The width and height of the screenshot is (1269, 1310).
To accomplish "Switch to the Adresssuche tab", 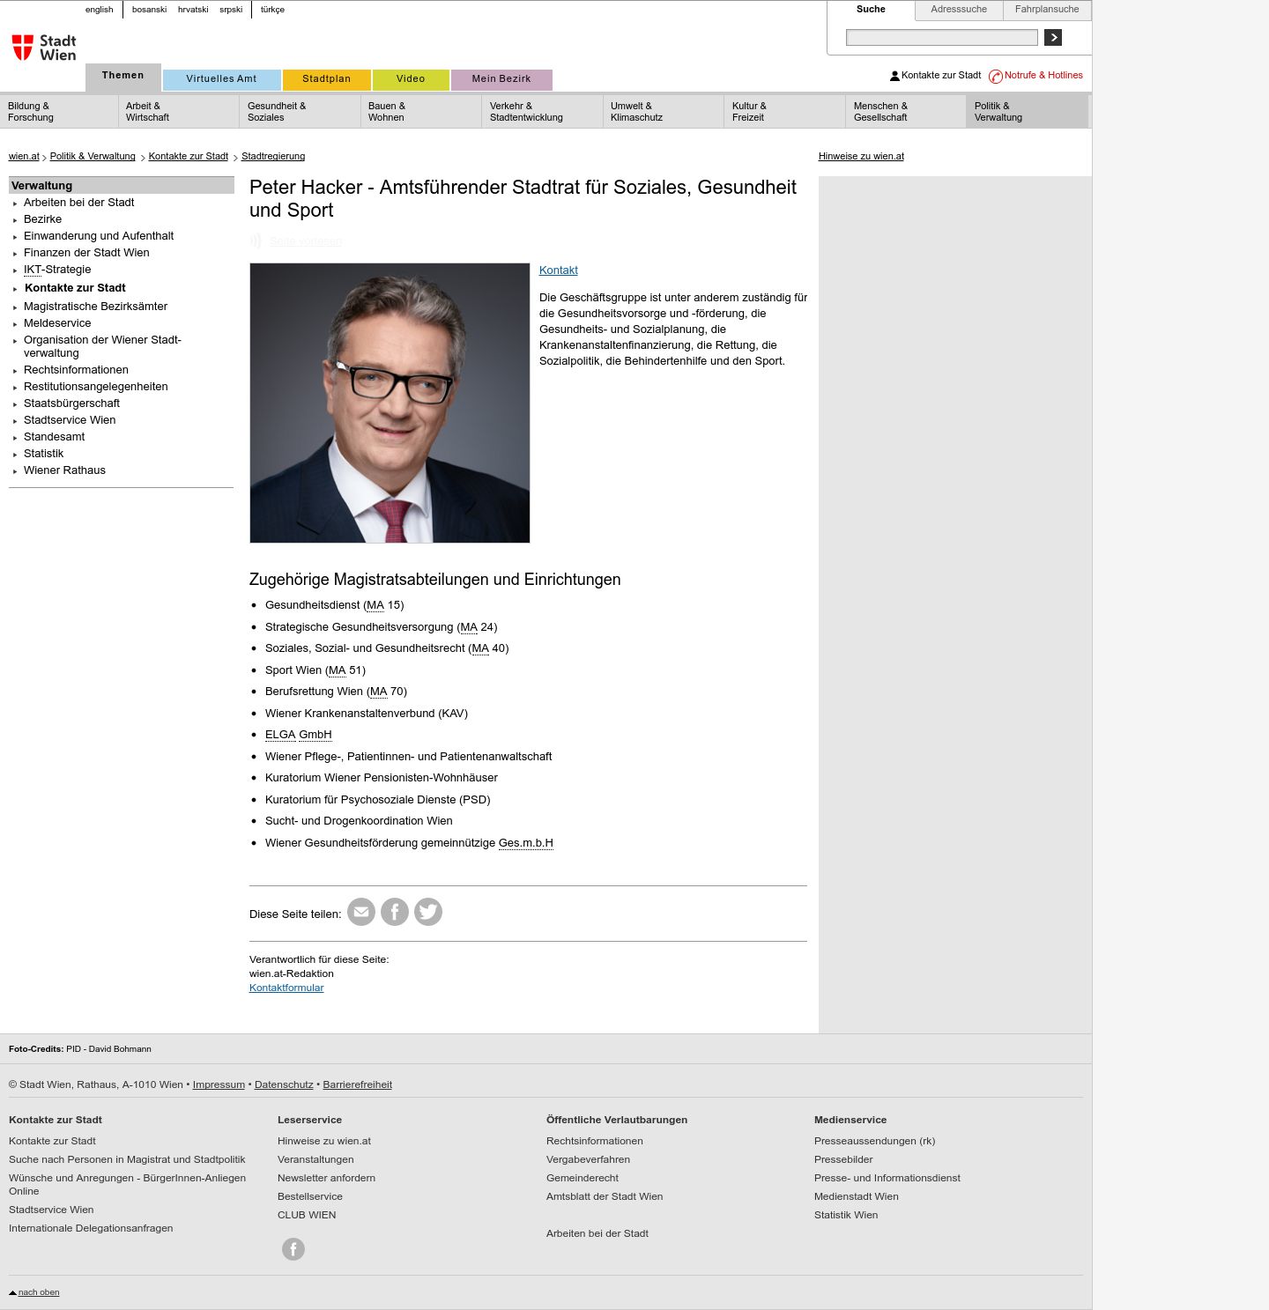I will [x=959, y=10].
